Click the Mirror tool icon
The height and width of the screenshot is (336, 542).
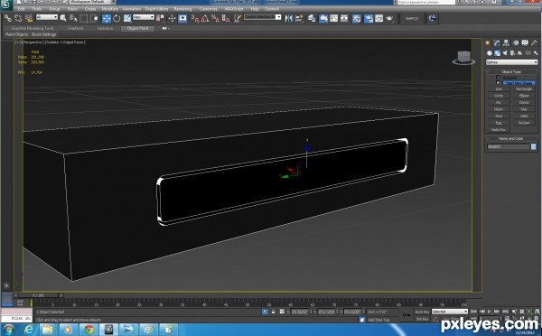pyautogui.click(x=289, y=18)
